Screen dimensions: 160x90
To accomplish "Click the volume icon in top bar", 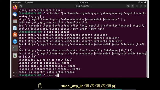I will click(x=142, y=2).
